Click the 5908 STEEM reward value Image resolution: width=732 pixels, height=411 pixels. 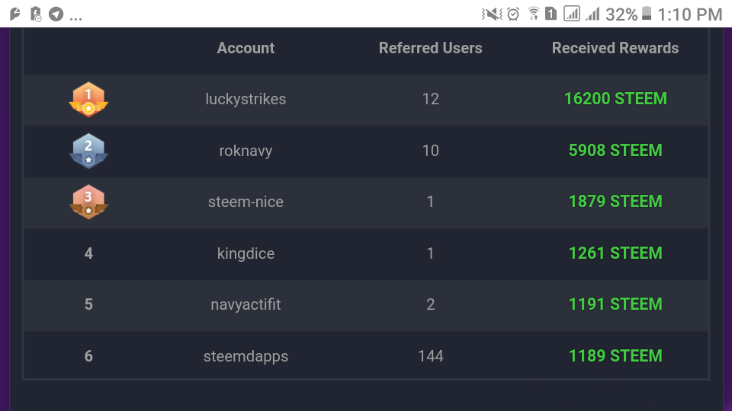click(615, 151)
